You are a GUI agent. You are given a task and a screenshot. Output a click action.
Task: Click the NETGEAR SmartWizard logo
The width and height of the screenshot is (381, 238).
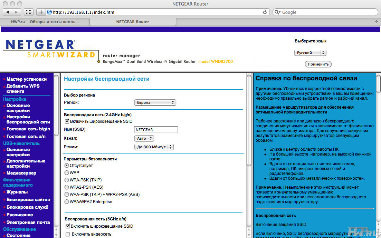tap(48, 49)
